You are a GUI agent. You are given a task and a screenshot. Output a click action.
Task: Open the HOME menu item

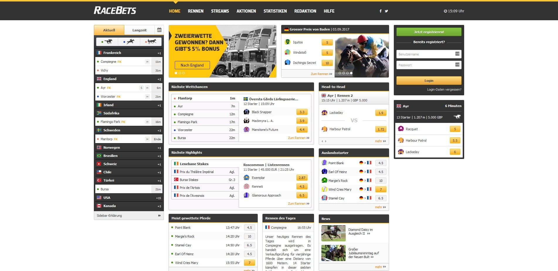[174, 11]
